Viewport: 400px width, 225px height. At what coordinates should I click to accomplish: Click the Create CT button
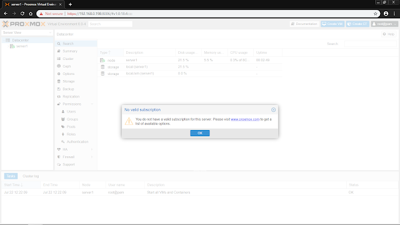[x=357, y=24]
